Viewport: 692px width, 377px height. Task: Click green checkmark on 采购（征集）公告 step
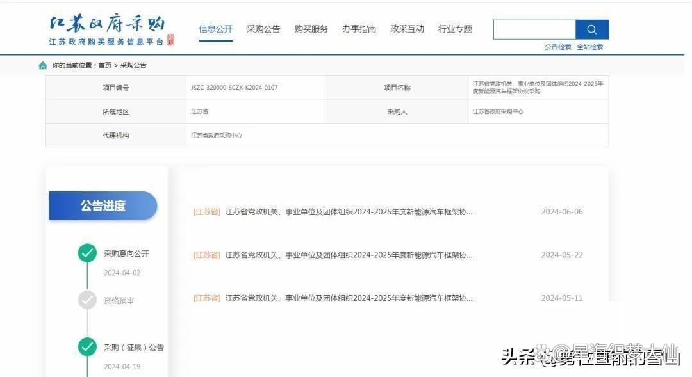(x=87, y=347)
